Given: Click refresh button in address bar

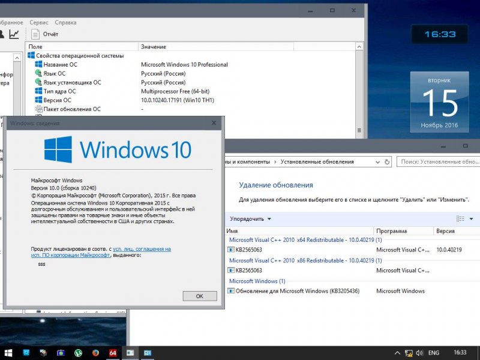Looking at the screenshot, I should tap(388, 161).
